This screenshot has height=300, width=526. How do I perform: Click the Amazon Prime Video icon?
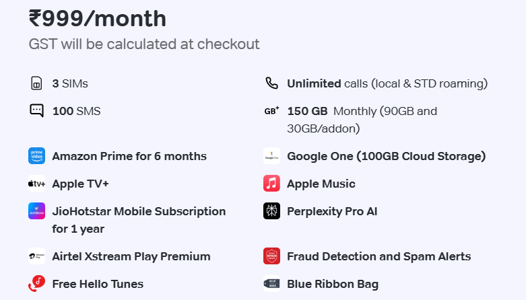36,156
